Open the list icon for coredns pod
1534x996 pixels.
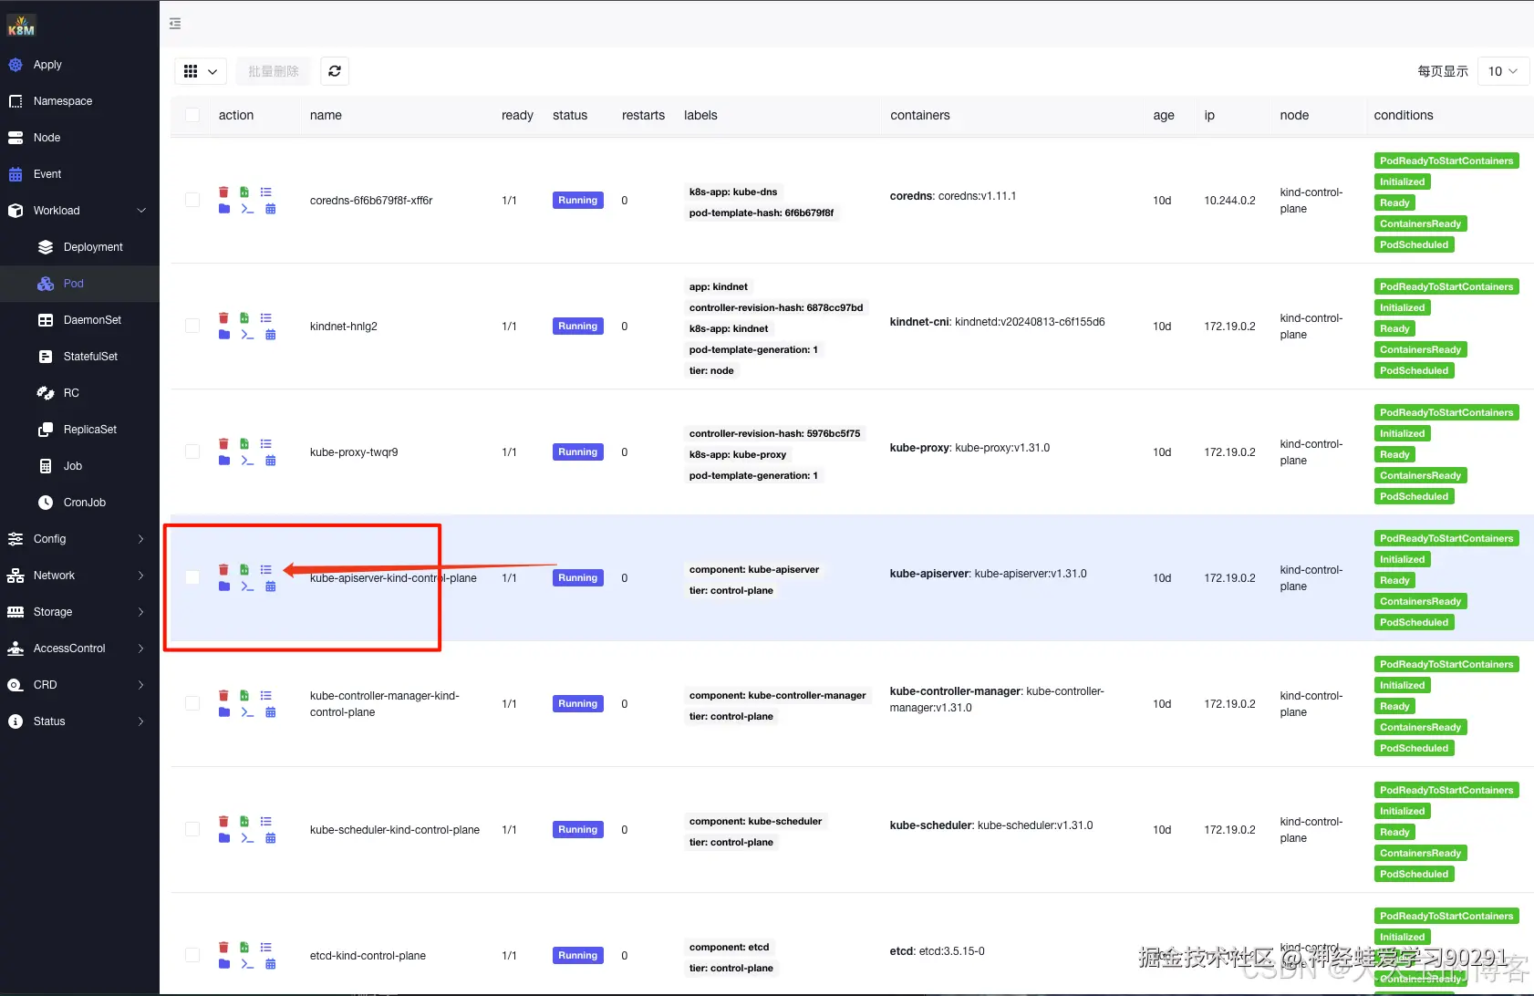pyautogui.click(x=266, y=192)
